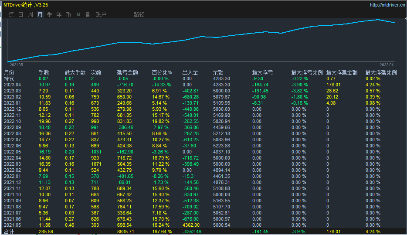Click the 最大浮盈比例 column header
This screenshot has height=235, width=407.
point(381,72)
